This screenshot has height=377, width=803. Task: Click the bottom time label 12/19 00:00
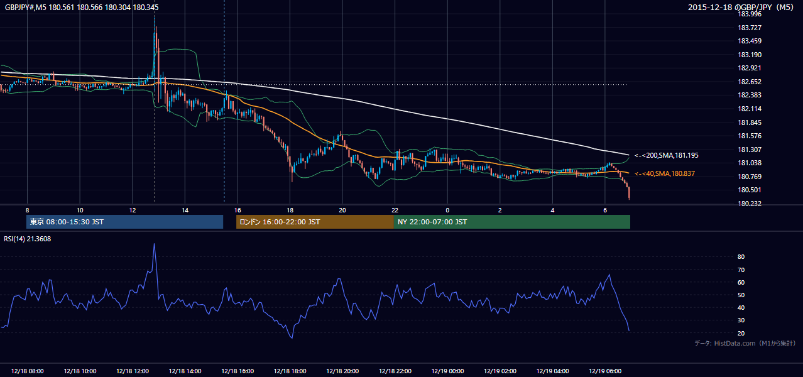(447, 371)
